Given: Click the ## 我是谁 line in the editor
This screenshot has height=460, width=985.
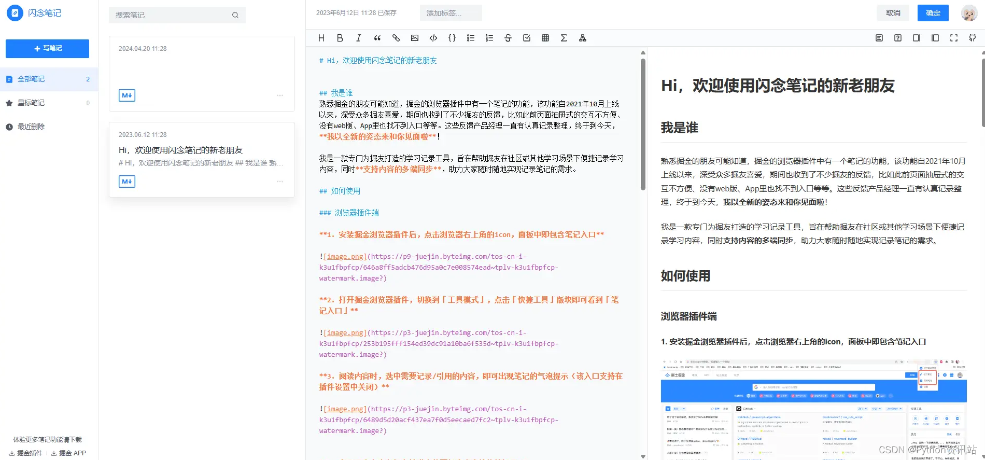Looking at the screenshot, I should coord(336,93).
